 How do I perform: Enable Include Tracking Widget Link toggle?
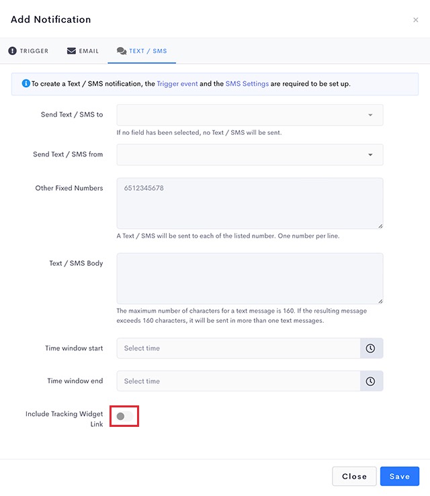(124, 416)
